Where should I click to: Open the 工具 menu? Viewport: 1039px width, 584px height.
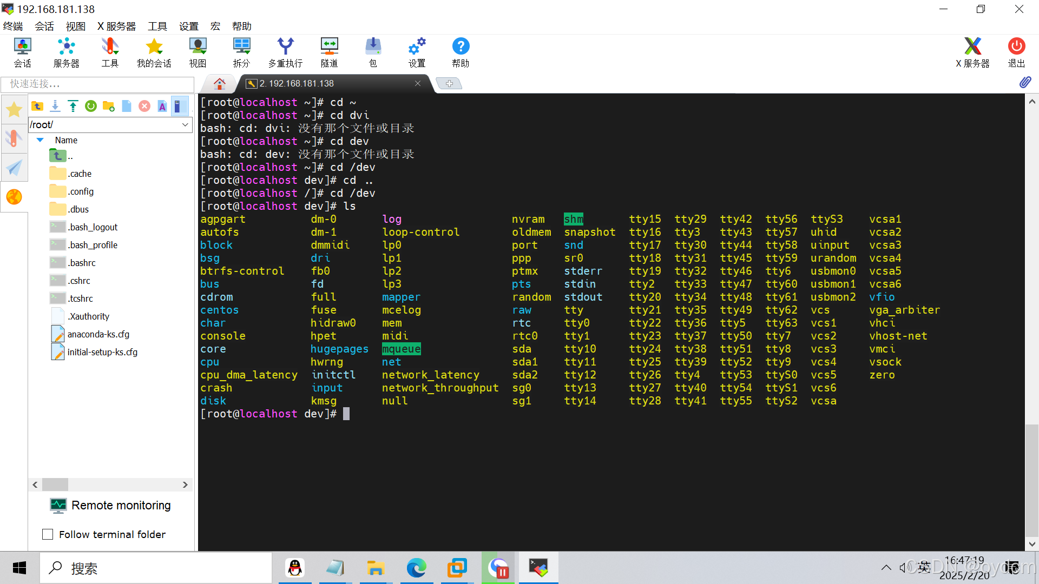point(157,26)
